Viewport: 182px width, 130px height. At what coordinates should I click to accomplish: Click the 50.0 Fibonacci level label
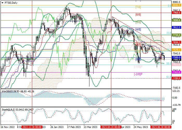[x=169, y=63]
